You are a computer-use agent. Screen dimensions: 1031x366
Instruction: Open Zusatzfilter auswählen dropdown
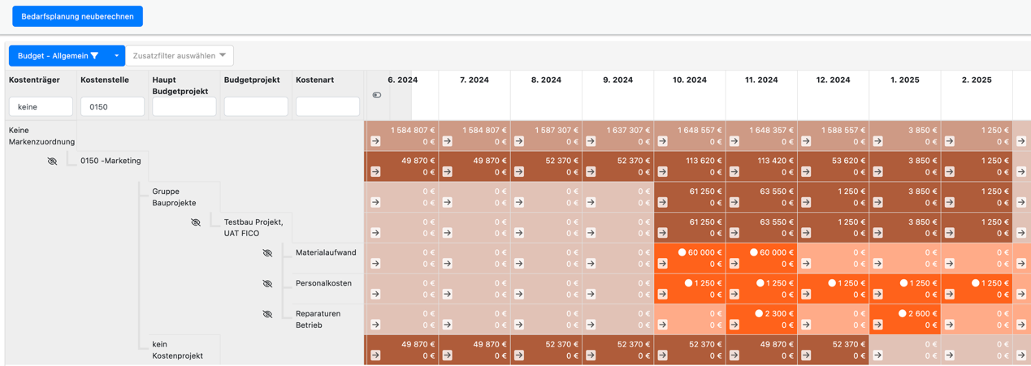tap(180, 56)
